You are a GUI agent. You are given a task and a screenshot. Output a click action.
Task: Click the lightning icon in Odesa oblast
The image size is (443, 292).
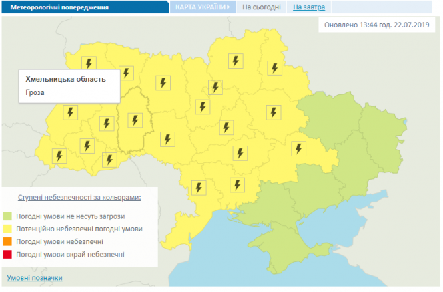(x=197, y=188)
